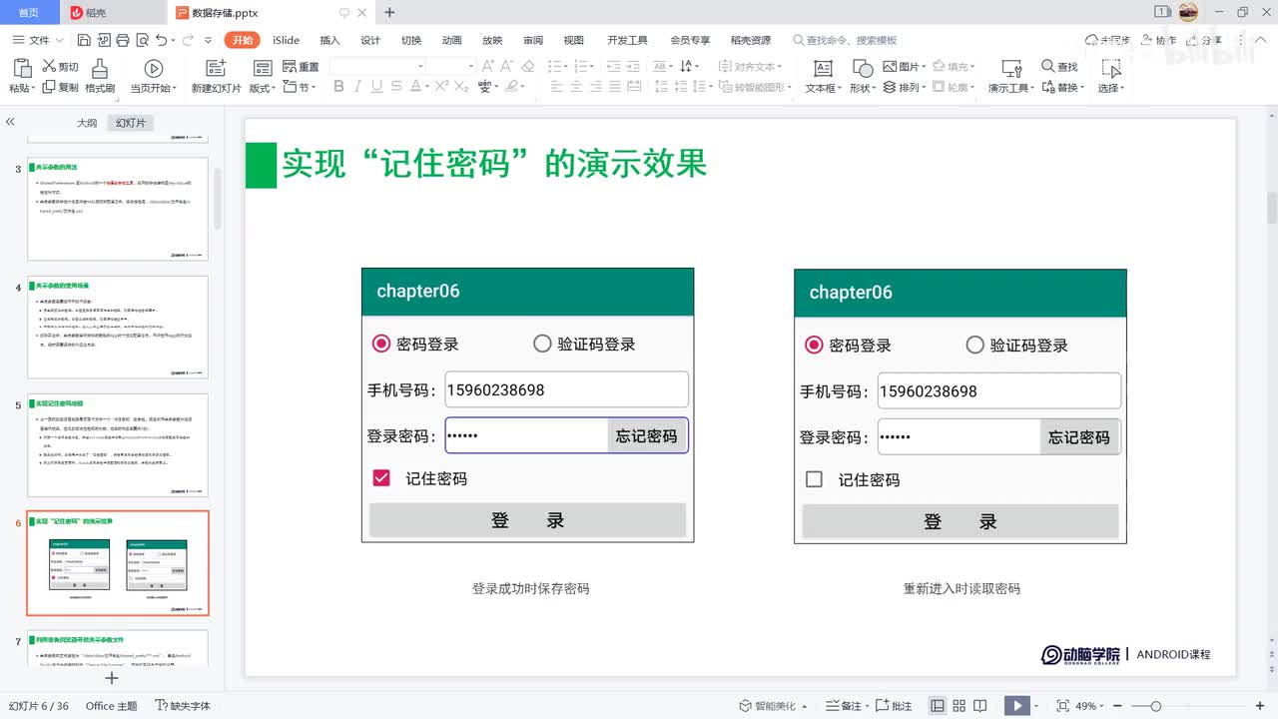Click the 剪切 Cut button

(x=60, y=66)
